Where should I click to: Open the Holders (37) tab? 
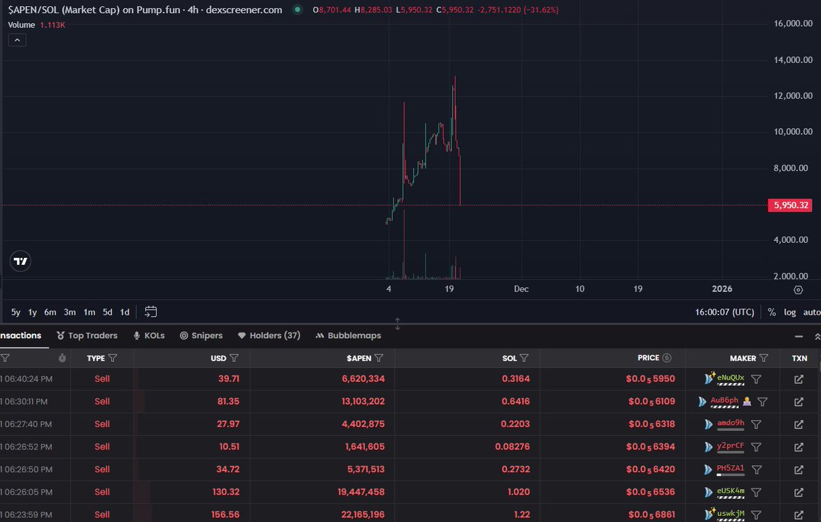pyautogui.click(x=269, y=336)
